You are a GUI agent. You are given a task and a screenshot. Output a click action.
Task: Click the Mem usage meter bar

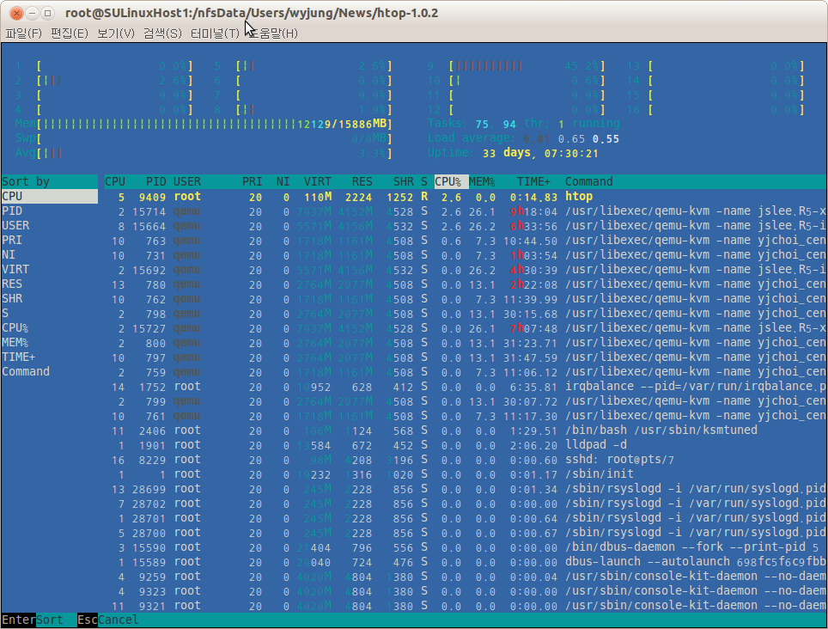204,124
